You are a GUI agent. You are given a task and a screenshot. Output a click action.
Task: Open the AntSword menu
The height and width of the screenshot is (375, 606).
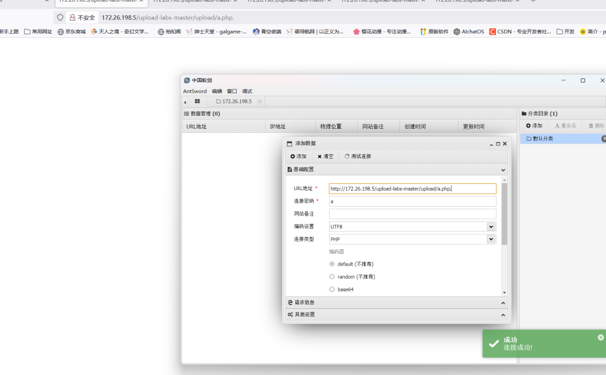(195, 91)
